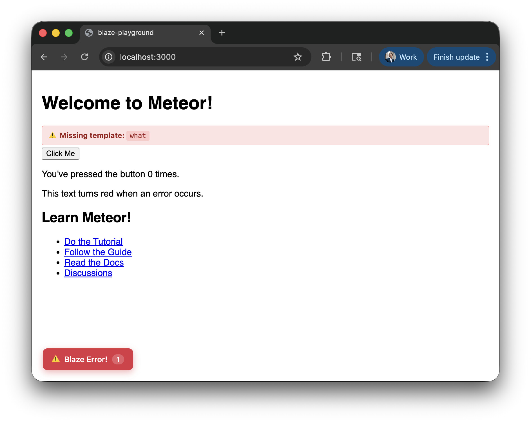Click the Finish update button
This screenshot has height=423, width=531.
coord(456,57)
